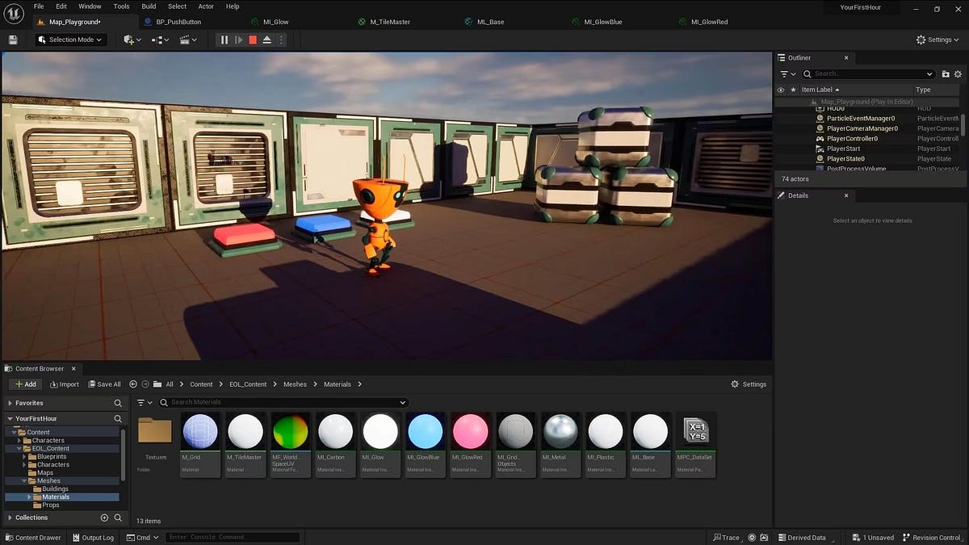Toggle the eye column header in Outliner

781,90
